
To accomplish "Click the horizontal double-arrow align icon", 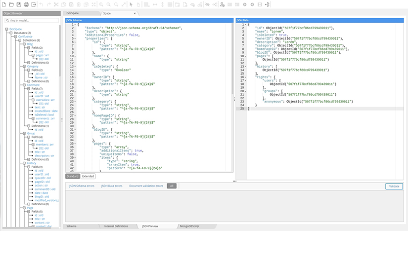I will (155, 4).
